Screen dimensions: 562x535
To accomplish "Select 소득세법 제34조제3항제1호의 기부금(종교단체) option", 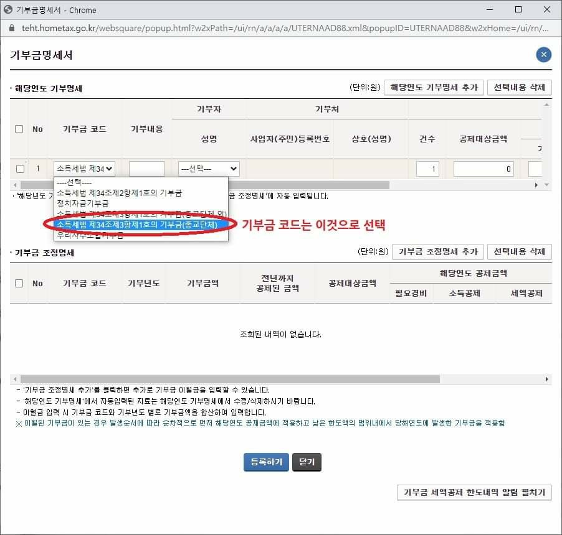I will tap(136, 225).
